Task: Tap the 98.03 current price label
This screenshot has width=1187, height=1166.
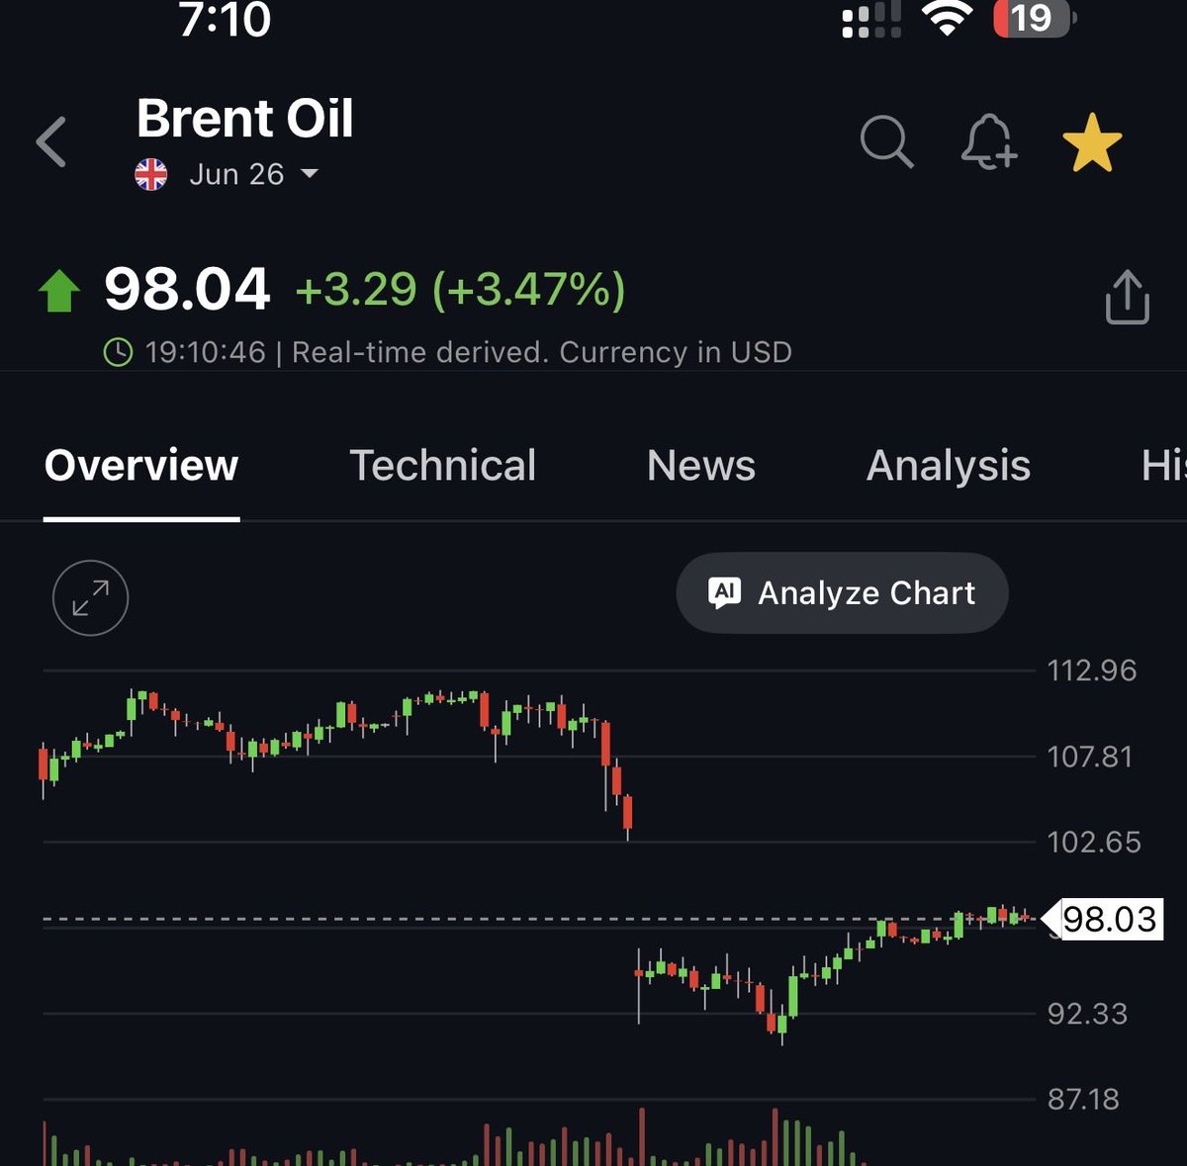Action: pos(1109,919)
